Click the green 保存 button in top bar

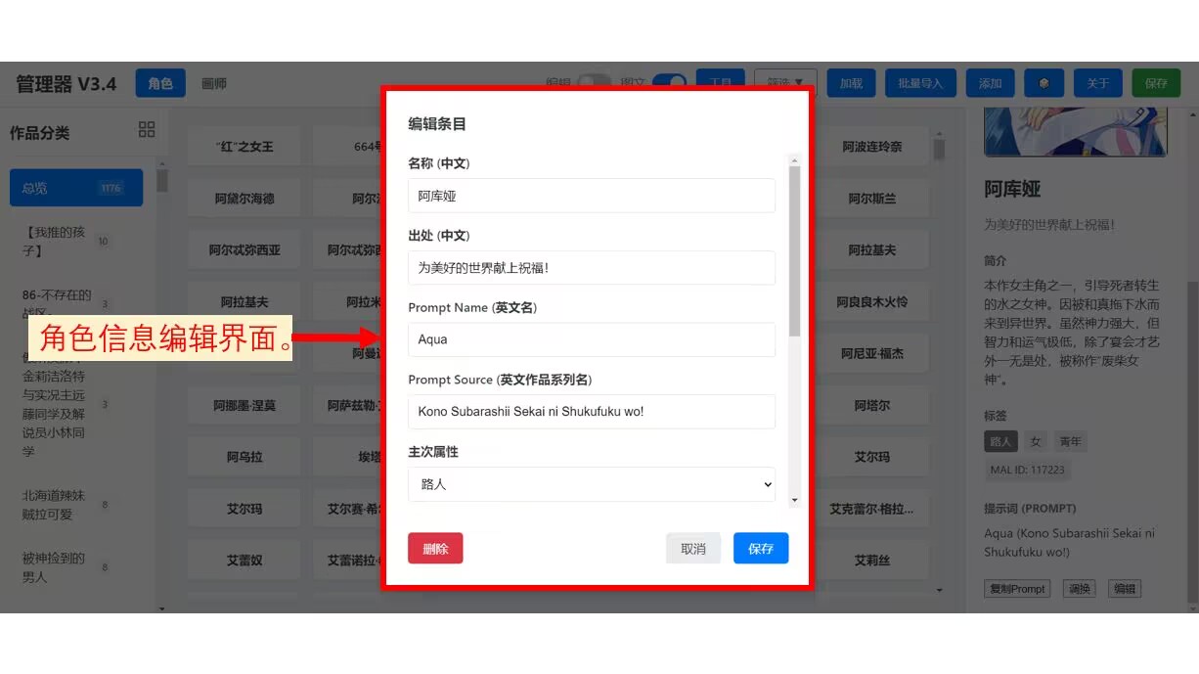(1156, 83)
